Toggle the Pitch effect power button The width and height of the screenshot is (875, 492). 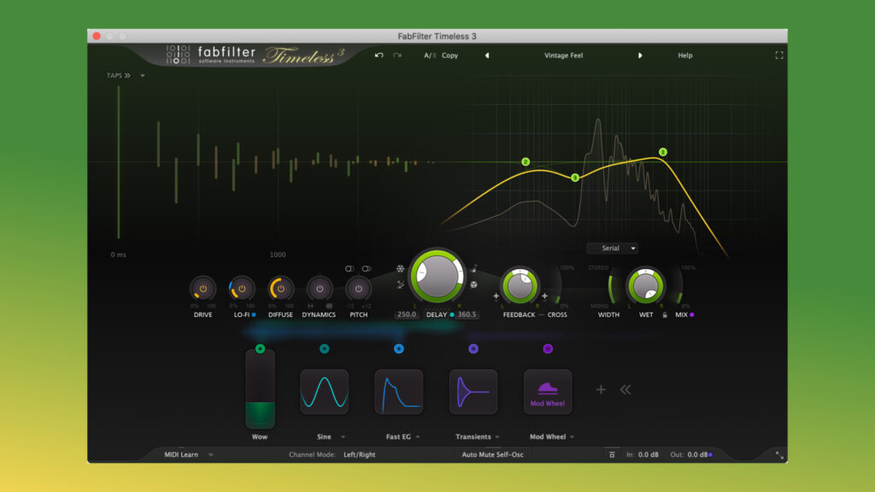358,289
